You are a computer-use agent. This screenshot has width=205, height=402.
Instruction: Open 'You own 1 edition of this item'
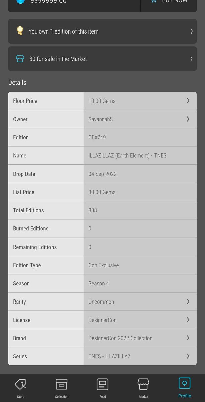[102, 31]
